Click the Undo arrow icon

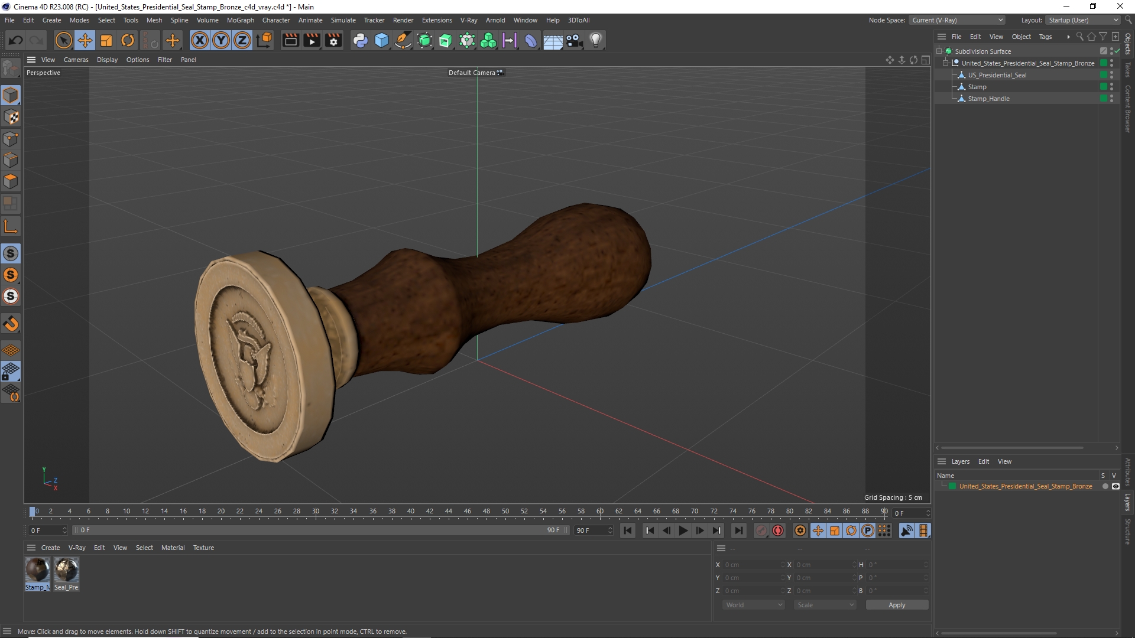(16, 40)
